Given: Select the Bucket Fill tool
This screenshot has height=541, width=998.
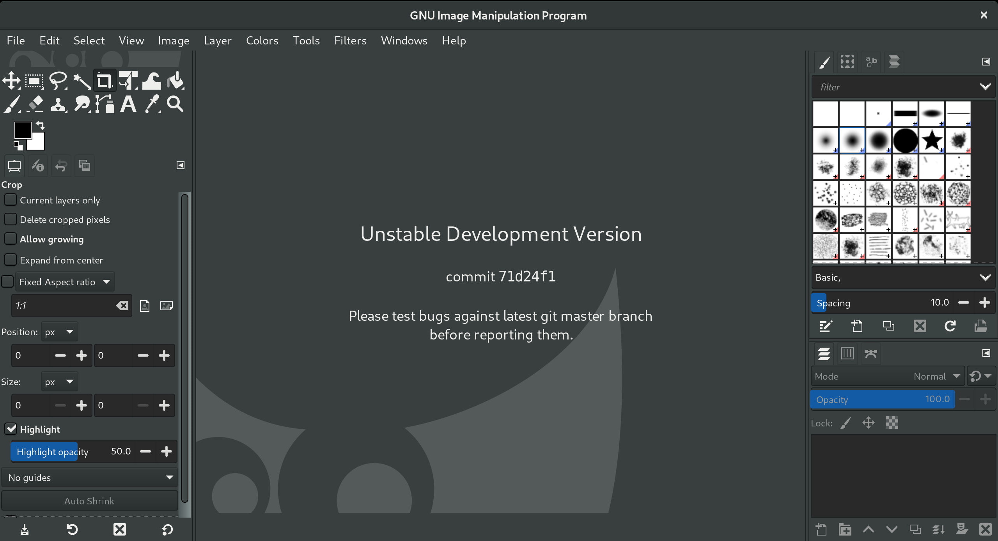Looking at the screenshot, I should pos(175,81).
